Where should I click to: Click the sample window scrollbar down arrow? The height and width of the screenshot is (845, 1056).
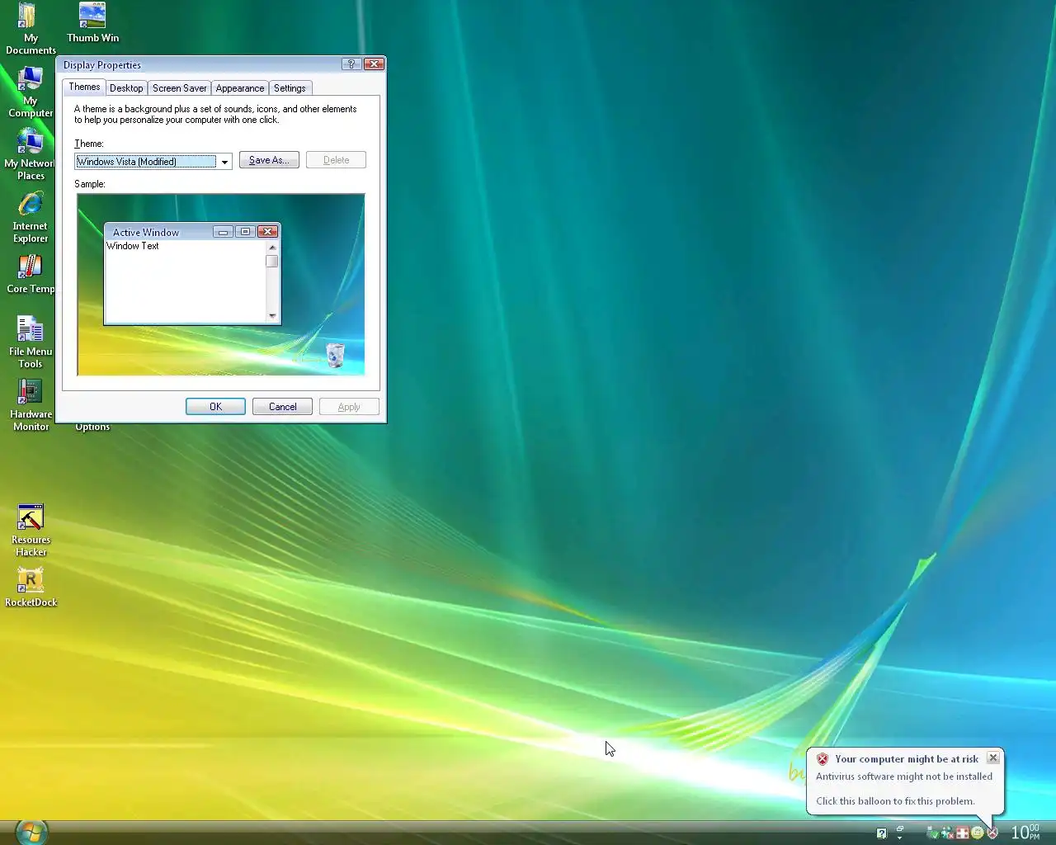click(x=272, y=316)
